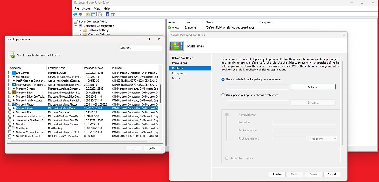Click the Export List toolbar icon
379x182 pixels.
[100, 14]
